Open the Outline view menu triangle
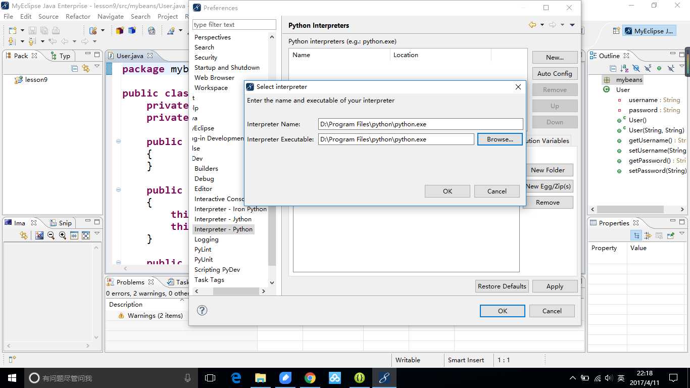 pyautogui.click(x=682, y=67)
